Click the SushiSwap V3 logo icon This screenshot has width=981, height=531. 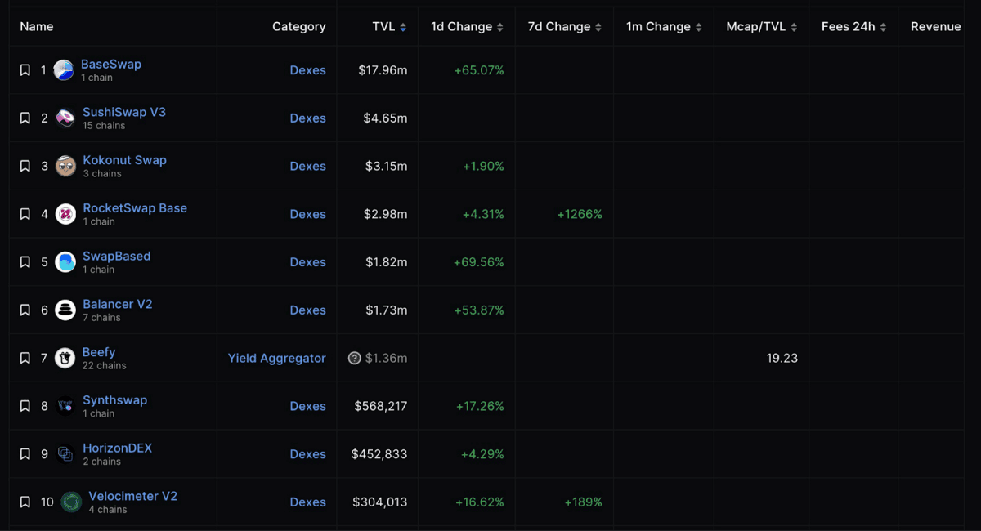point(65,118)
